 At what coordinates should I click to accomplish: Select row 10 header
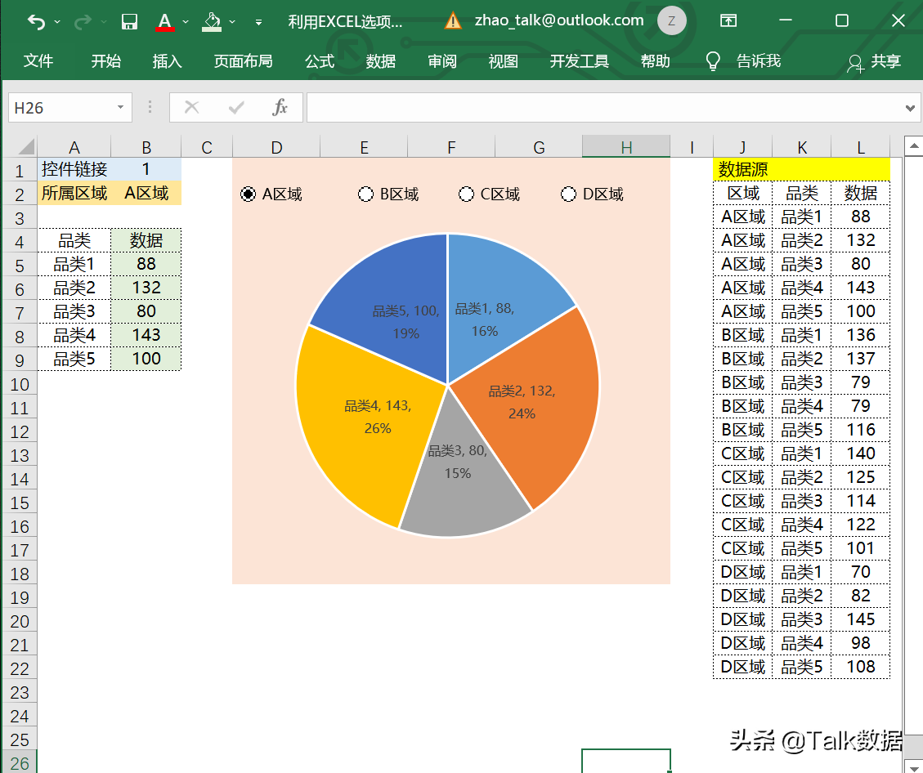20,384
